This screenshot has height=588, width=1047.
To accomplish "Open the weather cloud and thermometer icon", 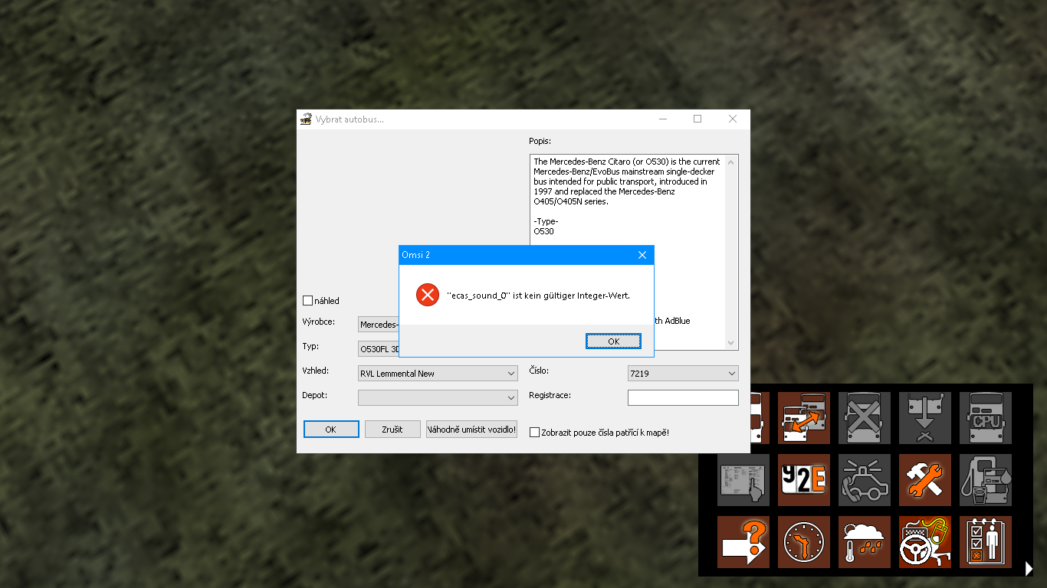I will click(865, 542).
